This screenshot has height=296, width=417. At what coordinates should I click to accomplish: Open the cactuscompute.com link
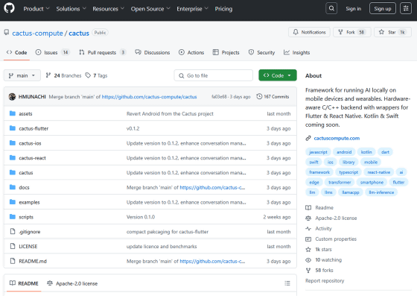(337, 138)
